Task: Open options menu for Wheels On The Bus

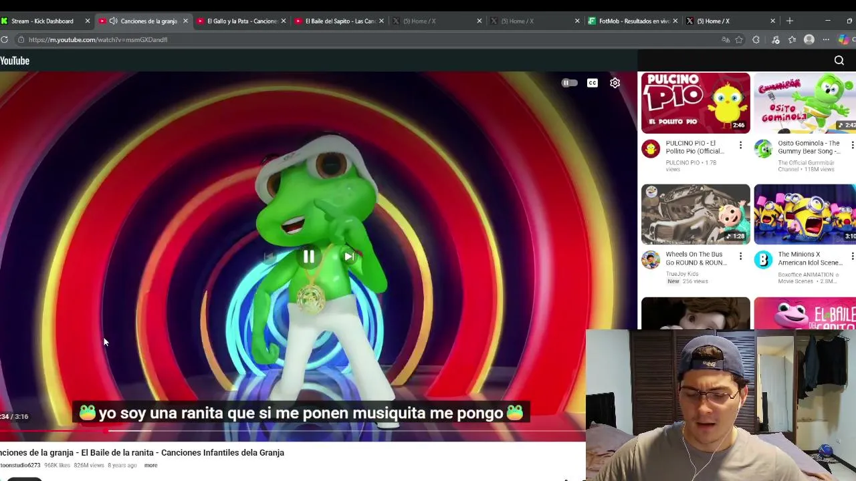Action: 740,256
